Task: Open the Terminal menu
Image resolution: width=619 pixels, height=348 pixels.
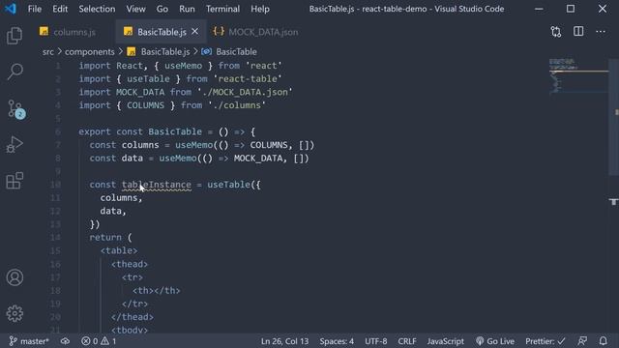Action: tap(222, 9)
